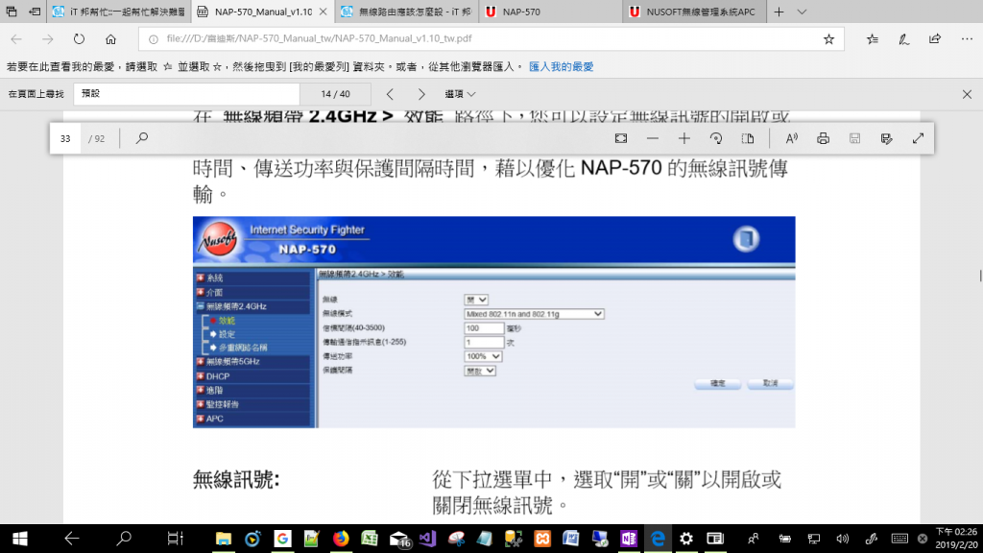Save the PDF with floppy icon

[854, 138]
